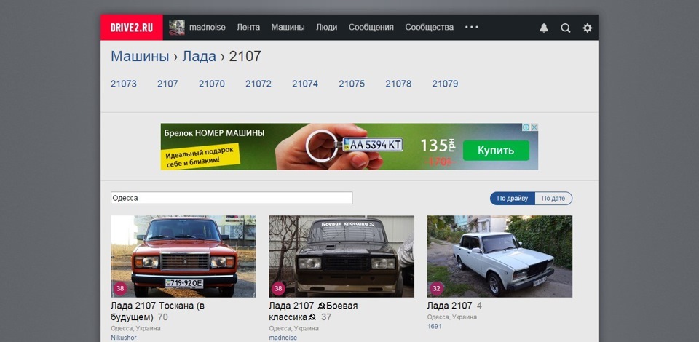This screenshot has height=342, width=699.
Task: Open Лента in top navigation
Action: [x=248, y=27]
